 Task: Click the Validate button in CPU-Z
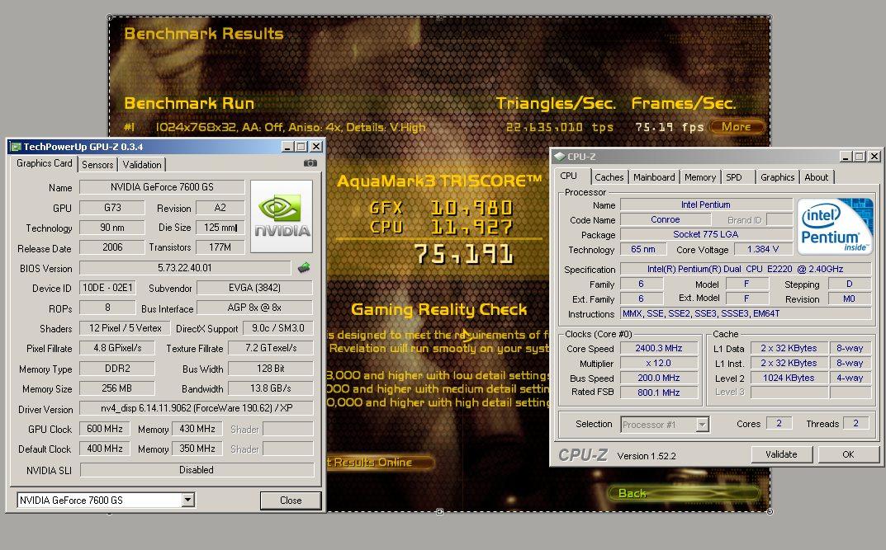coord(781,454)
